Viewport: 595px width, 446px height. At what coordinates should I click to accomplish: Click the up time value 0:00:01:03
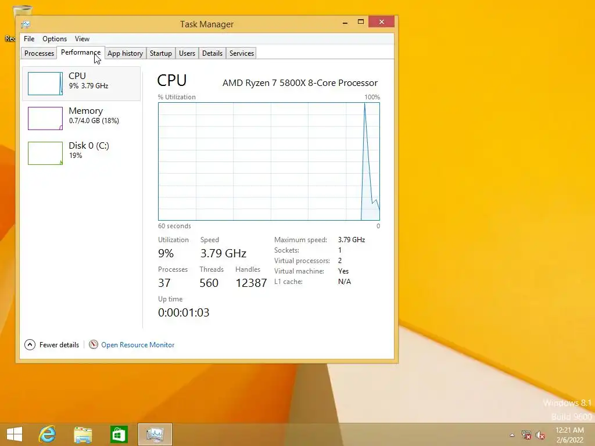[184, 312]
